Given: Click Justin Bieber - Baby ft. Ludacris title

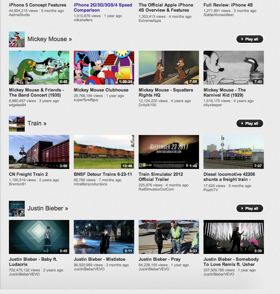Looking at the screenshot, I should tap(33, 262).
